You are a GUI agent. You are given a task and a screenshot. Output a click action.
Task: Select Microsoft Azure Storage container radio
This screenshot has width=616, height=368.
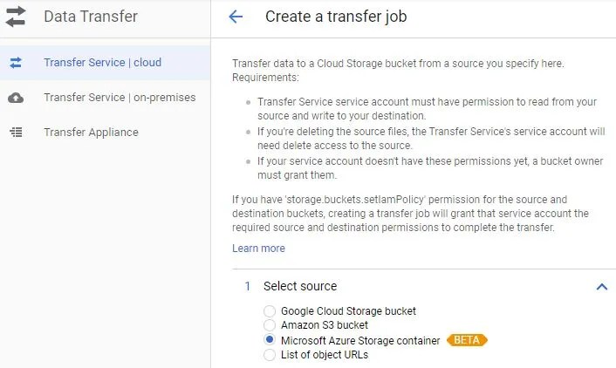270,340
